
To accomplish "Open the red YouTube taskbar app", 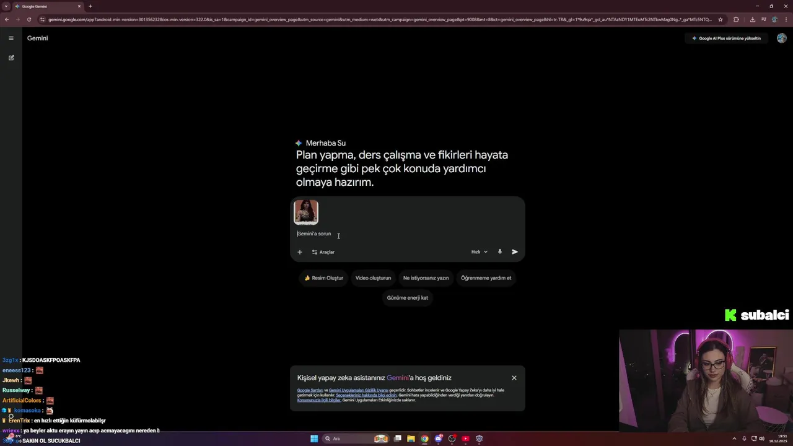I will tap(465, 439).
